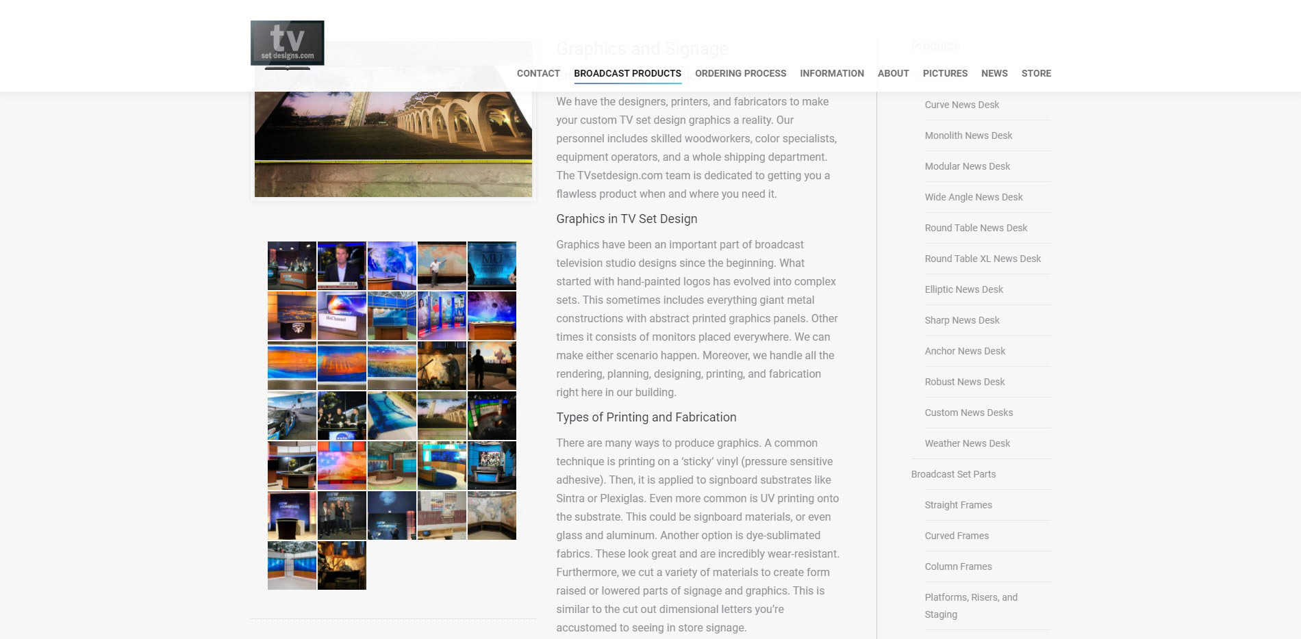Click the faded 'Graphics and Signage' title
The height and width of the screenshot is (639, 1301).
coord(642,49)
